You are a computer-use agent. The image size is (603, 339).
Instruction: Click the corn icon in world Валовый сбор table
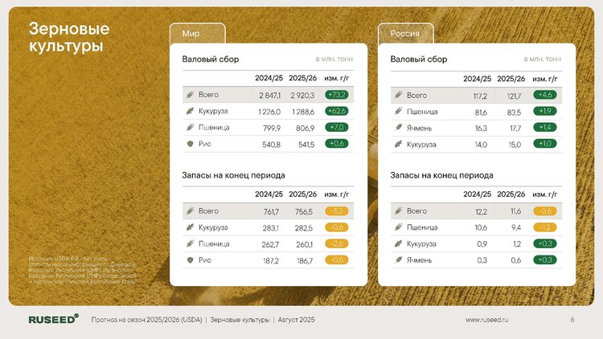[x=190, y=112]
